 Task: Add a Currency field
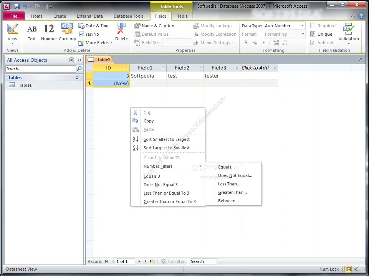coord(67,32)
